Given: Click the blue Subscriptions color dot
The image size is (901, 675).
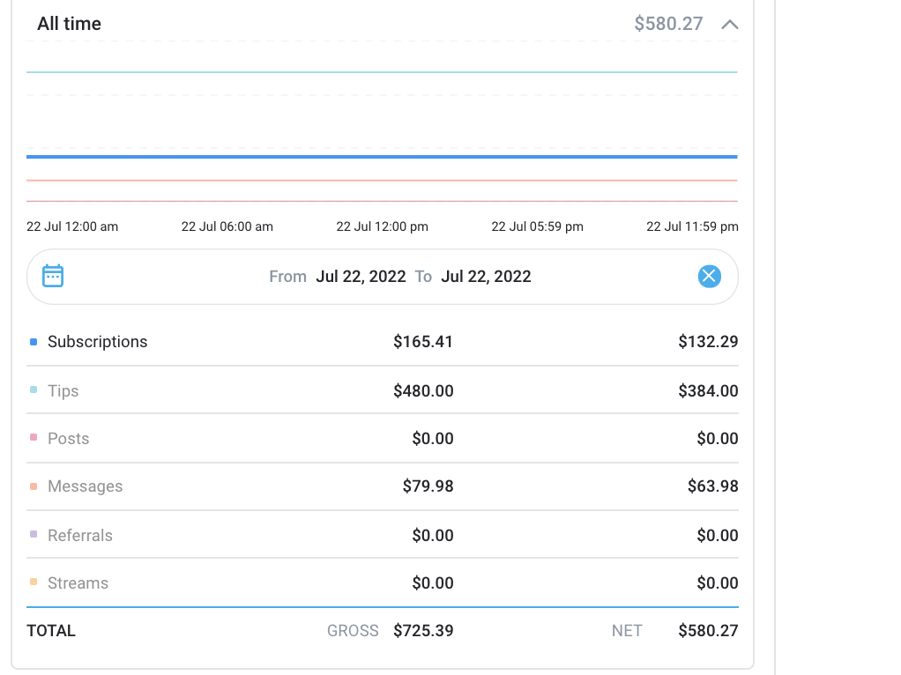Looking at the screenshot, I should tap(34, 342).
